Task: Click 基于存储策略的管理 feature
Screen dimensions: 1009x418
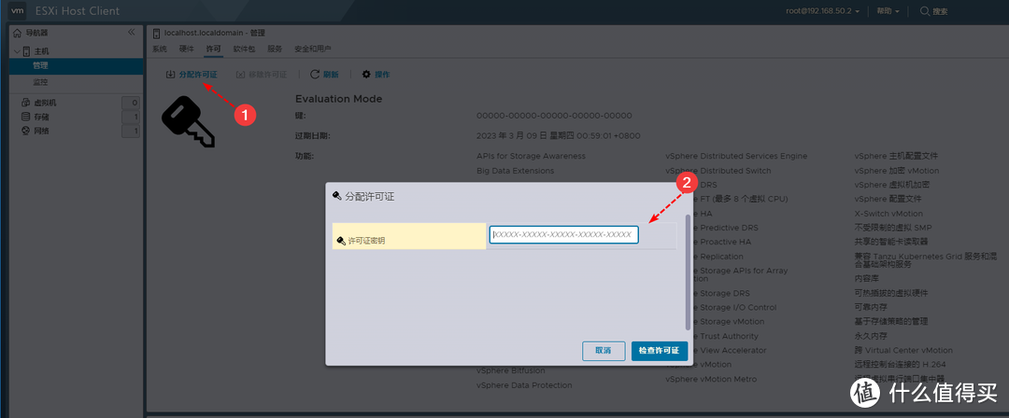Action: point(890,321)
